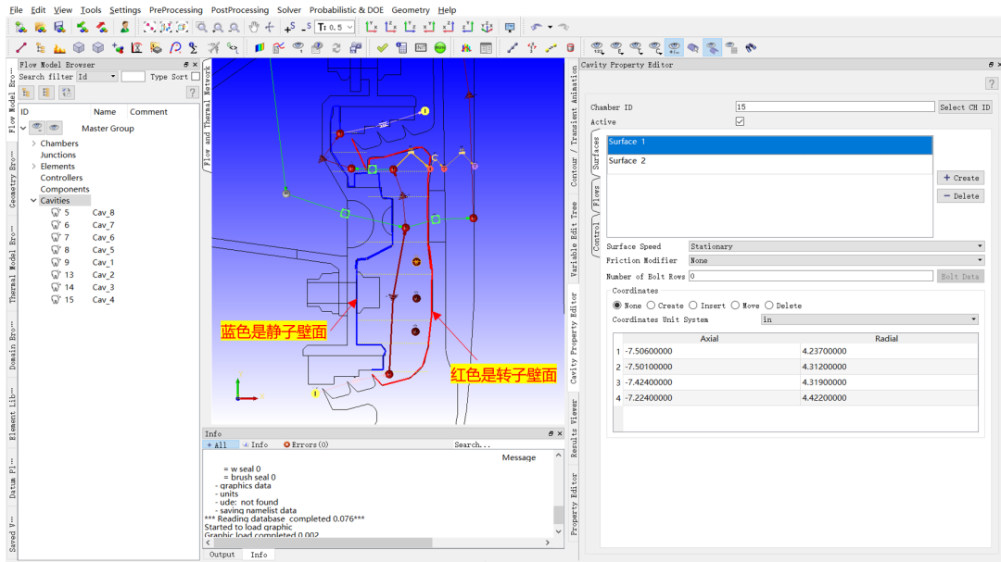This screenshot has width=1001, height=562.
Task: Select the Create coordinates radio button
Action: point(652,306)
